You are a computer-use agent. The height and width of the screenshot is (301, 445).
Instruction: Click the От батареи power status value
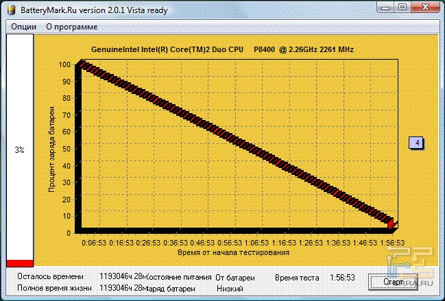coord(235,278)
